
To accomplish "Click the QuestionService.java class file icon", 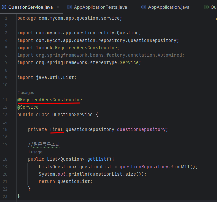I will (4, 7).
